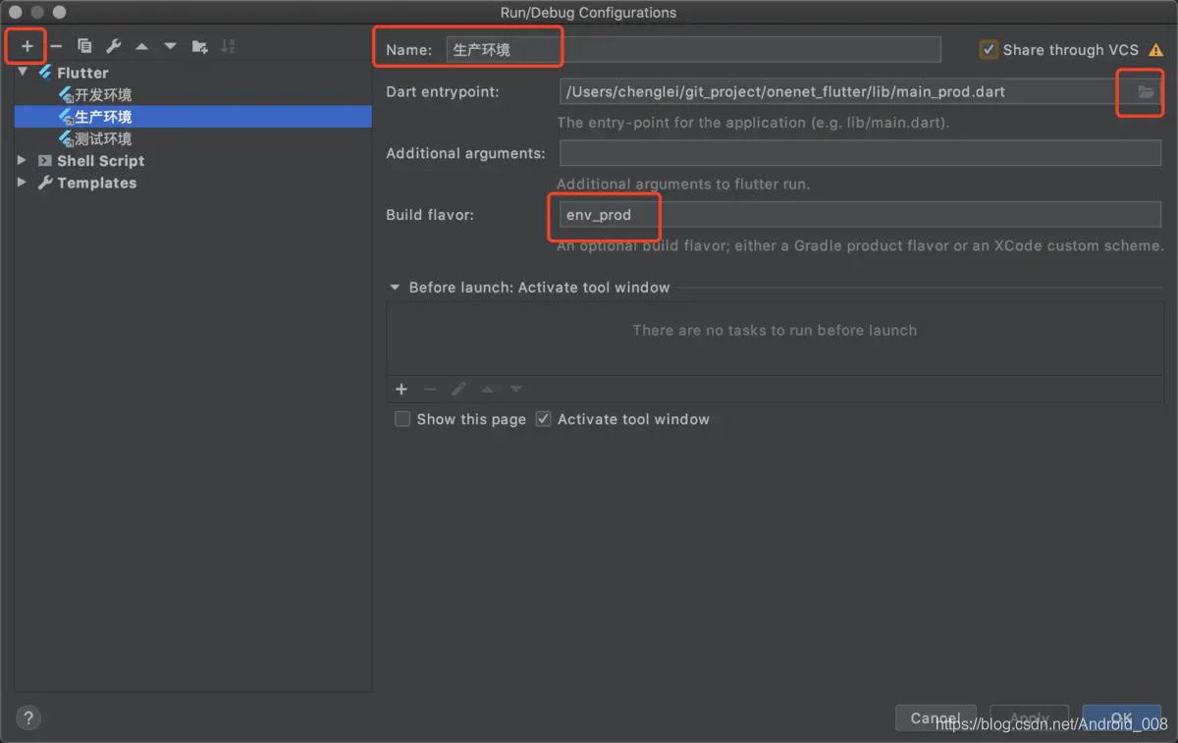Collapse the Flutter tree node

coord(23,73)
